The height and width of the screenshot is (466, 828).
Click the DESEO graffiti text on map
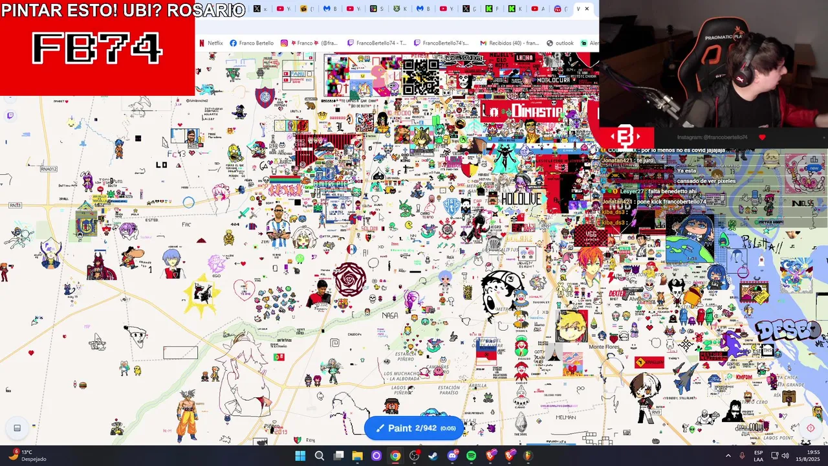[x=789, y=331]
